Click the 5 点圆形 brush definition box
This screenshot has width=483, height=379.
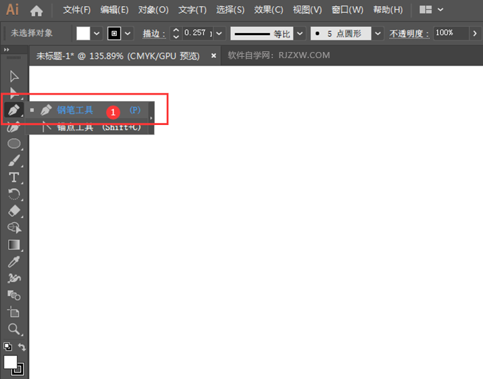tap(340, 33)
